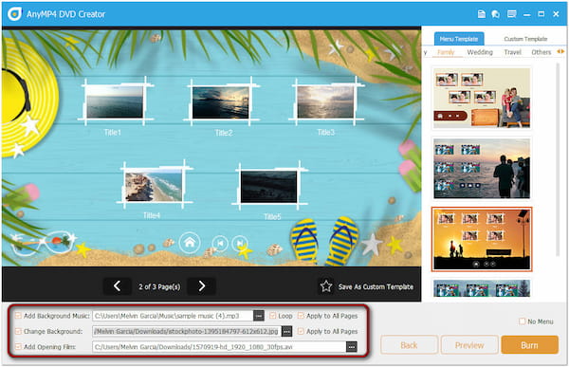Choose the sunset couple silhouette template
569x367 pixels.
tap(482, 169)
